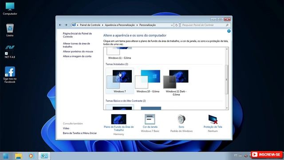
Task: Click the theme list scrollbar thumb
Action: click(x=227, y=80)
